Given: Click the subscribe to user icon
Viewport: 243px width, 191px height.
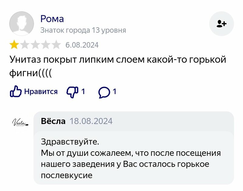Looking at the screenshot, I should 221,24.
